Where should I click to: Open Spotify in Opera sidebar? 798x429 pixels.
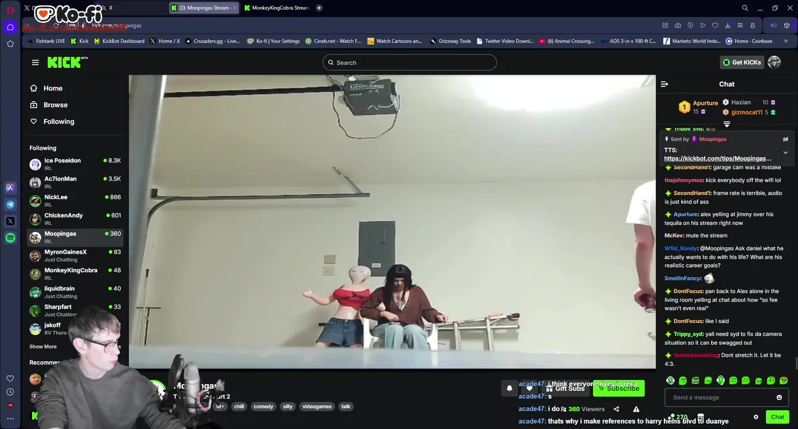[x=10, y=238]
